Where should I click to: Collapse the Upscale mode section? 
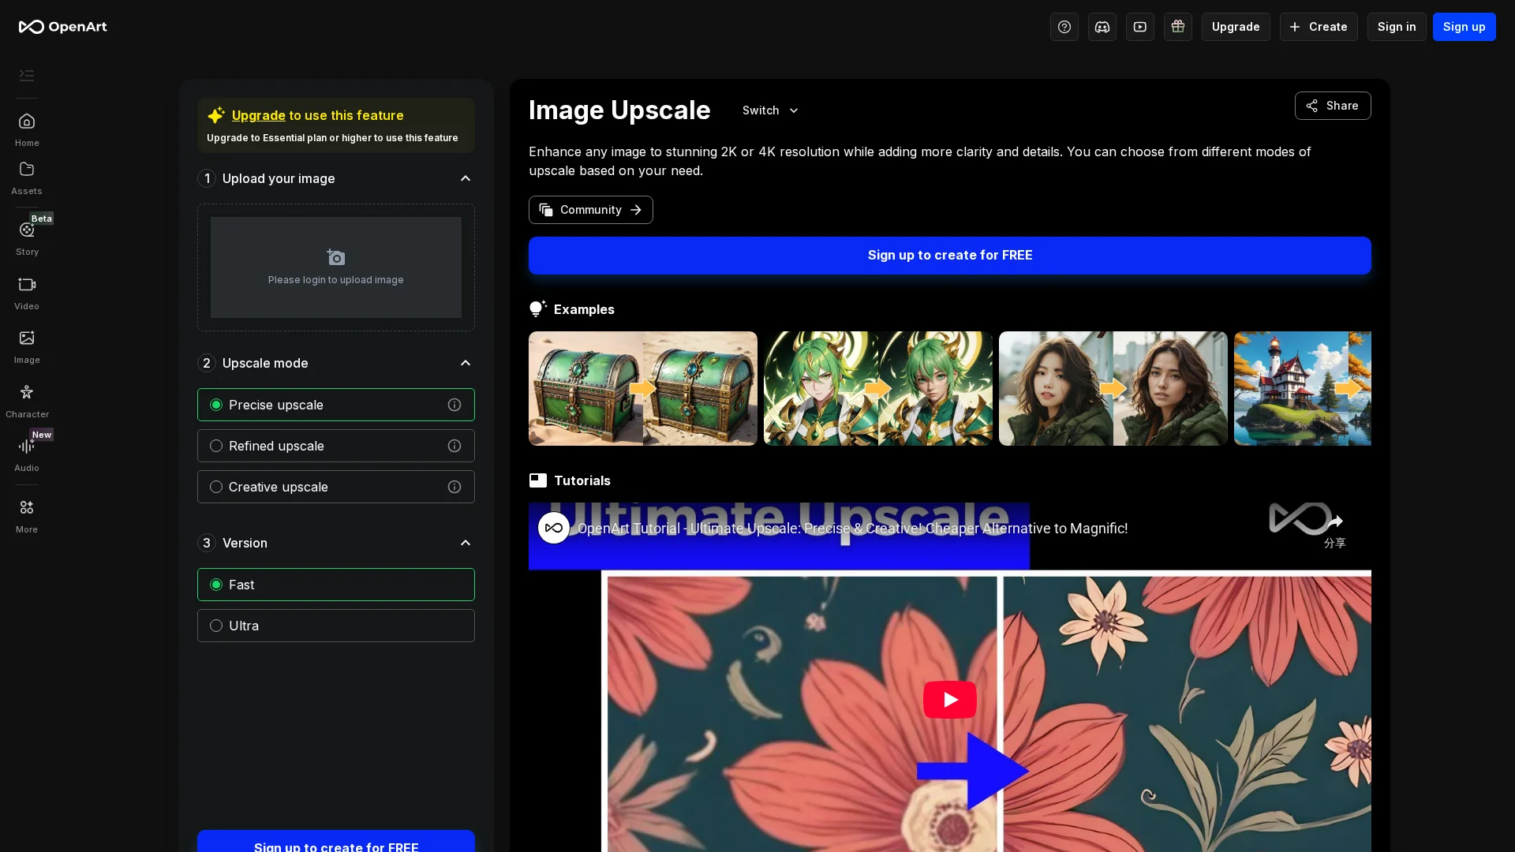[466, 363]
